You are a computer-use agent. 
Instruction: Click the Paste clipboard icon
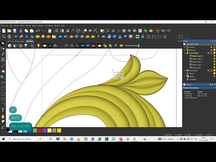pyautogui.click(x=32, y=31)
